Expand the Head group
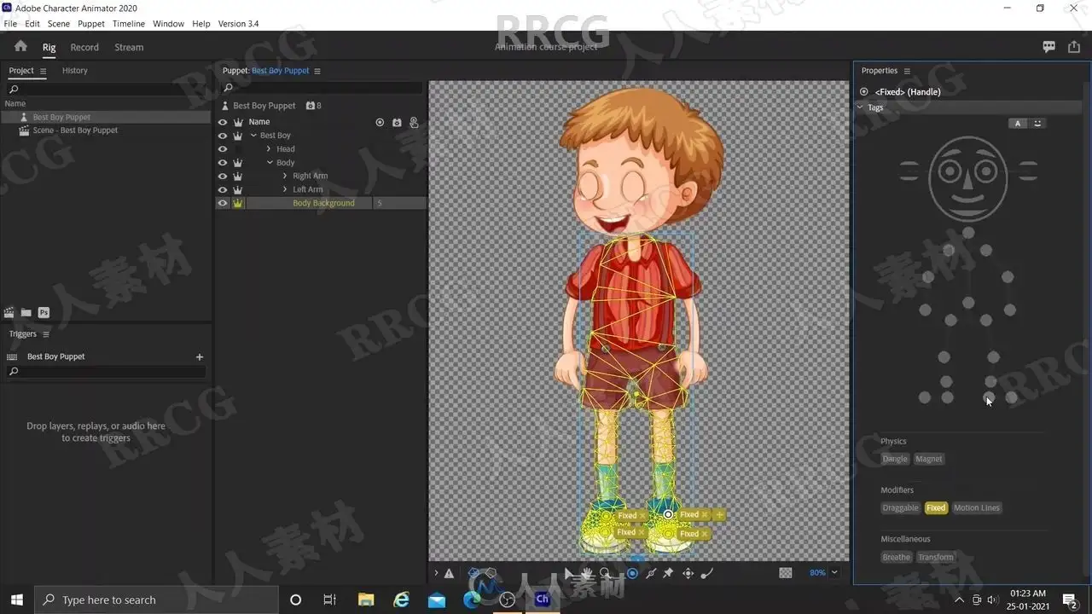Viewport: 1092px width, 614px height. click(x=269, y=149)
